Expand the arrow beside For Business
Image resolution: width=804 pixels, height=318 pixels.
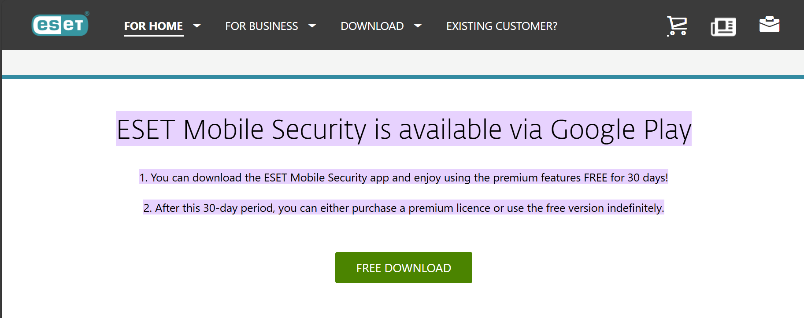[312, 26]
